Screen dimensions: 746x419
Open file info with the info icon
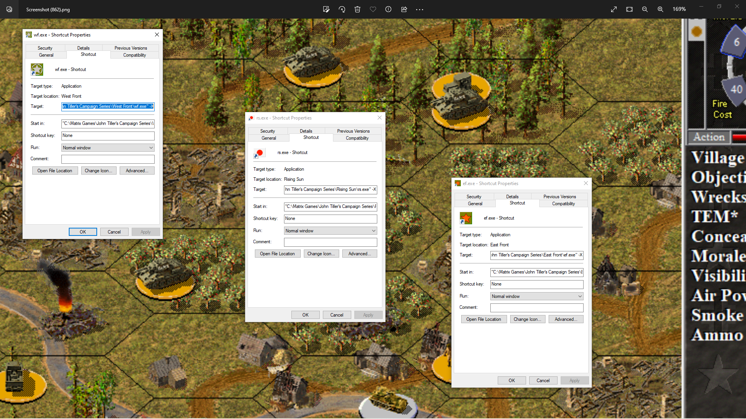(x=388, y=9)
